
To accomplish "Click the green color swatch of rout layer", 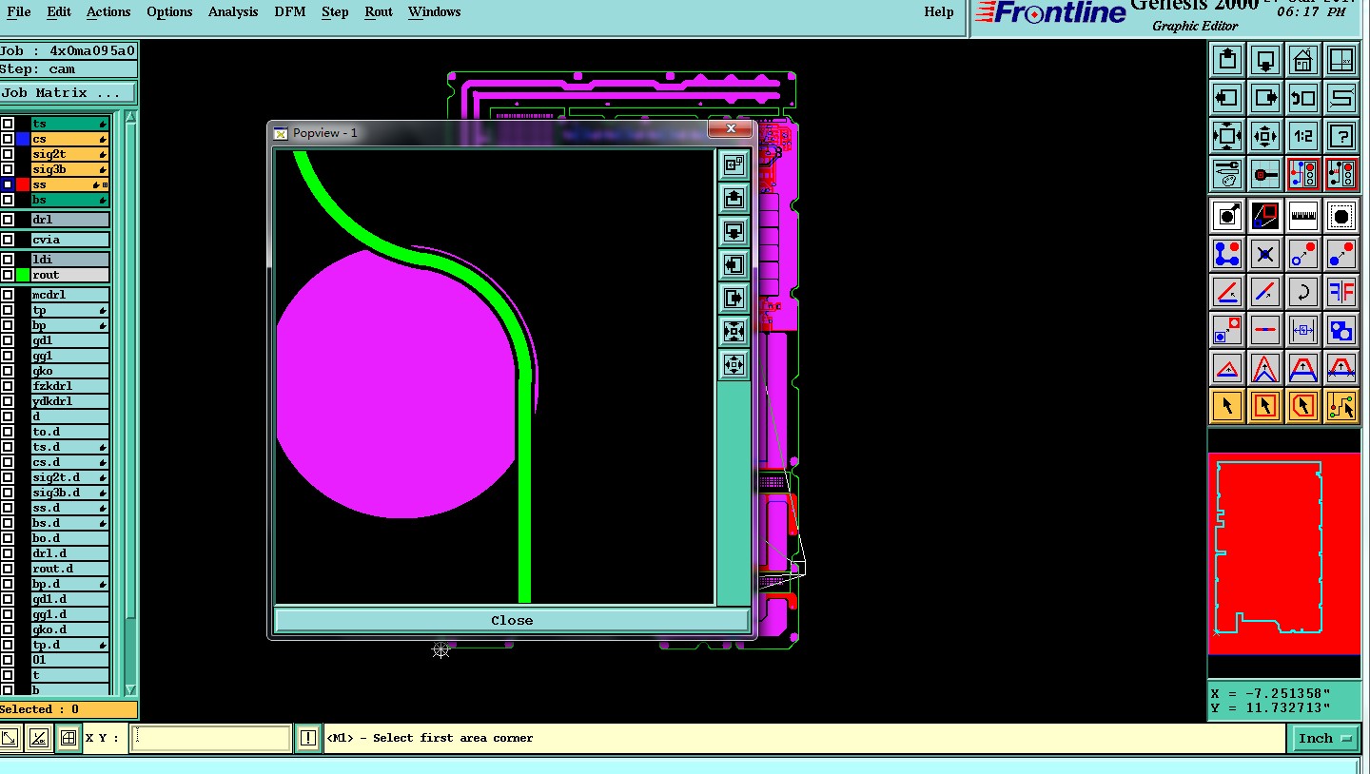I will [23, 275].
